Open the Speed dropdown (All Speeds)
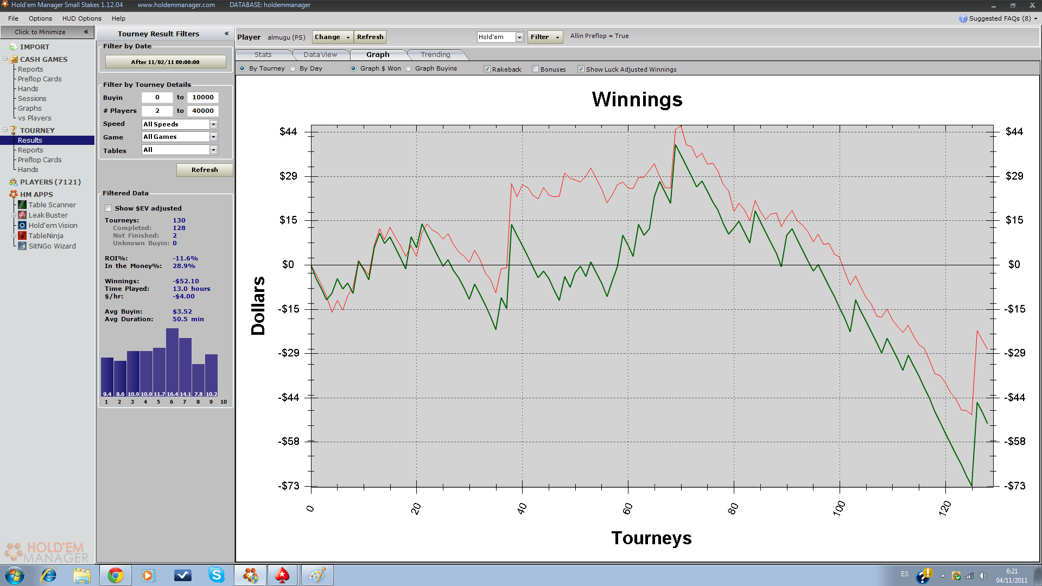This screenshot has width=1042, height=586. [213, 124]
